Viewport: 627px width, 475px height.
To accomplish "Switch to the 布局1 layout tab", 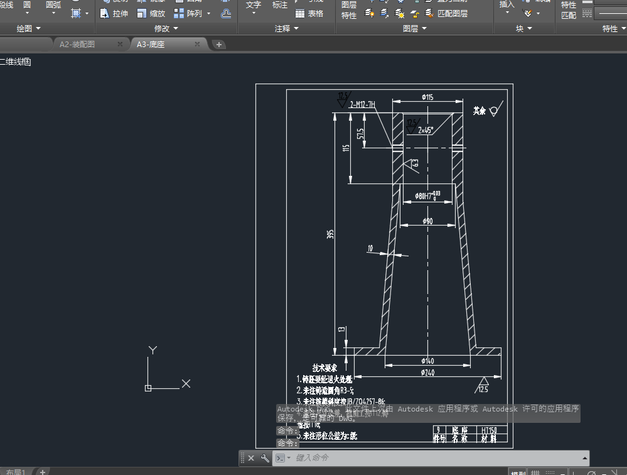I will pos(16,472).
